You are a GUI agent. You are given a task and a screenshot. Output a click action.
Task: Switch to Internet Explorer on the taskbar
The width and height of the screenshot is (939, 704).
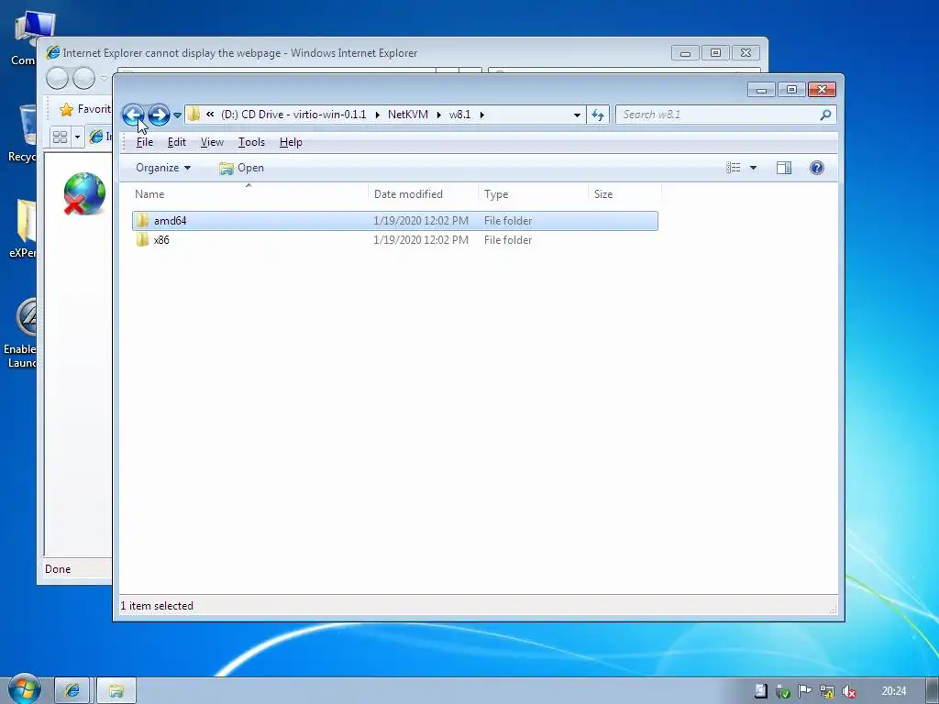pos(72,691)
